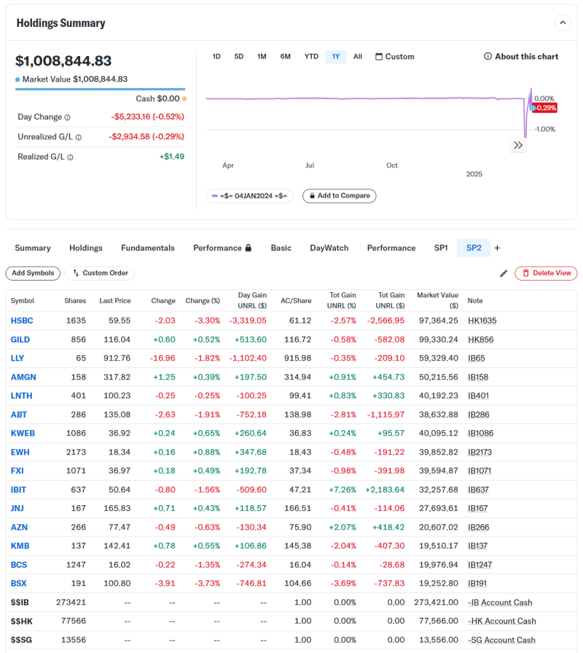Viewport: 583px width, 653px height.
Task: Open the HSBC symbol link
Action: click(x=22, y=321)
